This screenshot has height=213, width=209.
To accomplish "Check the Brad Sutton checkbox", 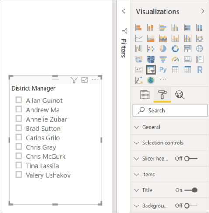I will pyautogui.click(x=19, y=128).
